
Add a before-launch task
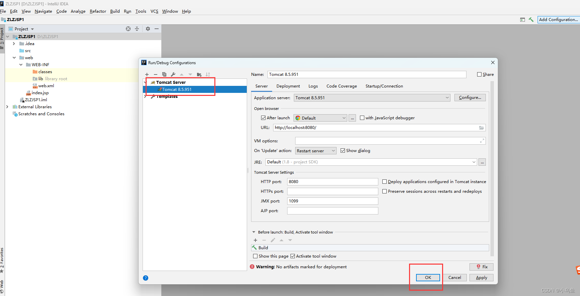[255, 240]
